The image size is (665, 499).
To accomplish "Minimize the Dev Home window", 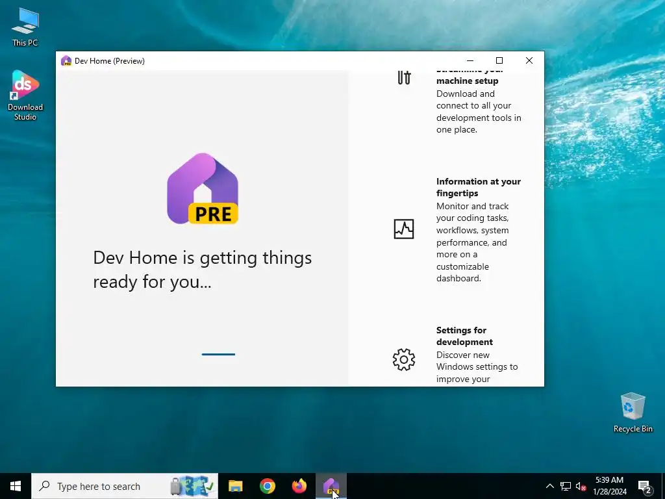I will 470,60.
